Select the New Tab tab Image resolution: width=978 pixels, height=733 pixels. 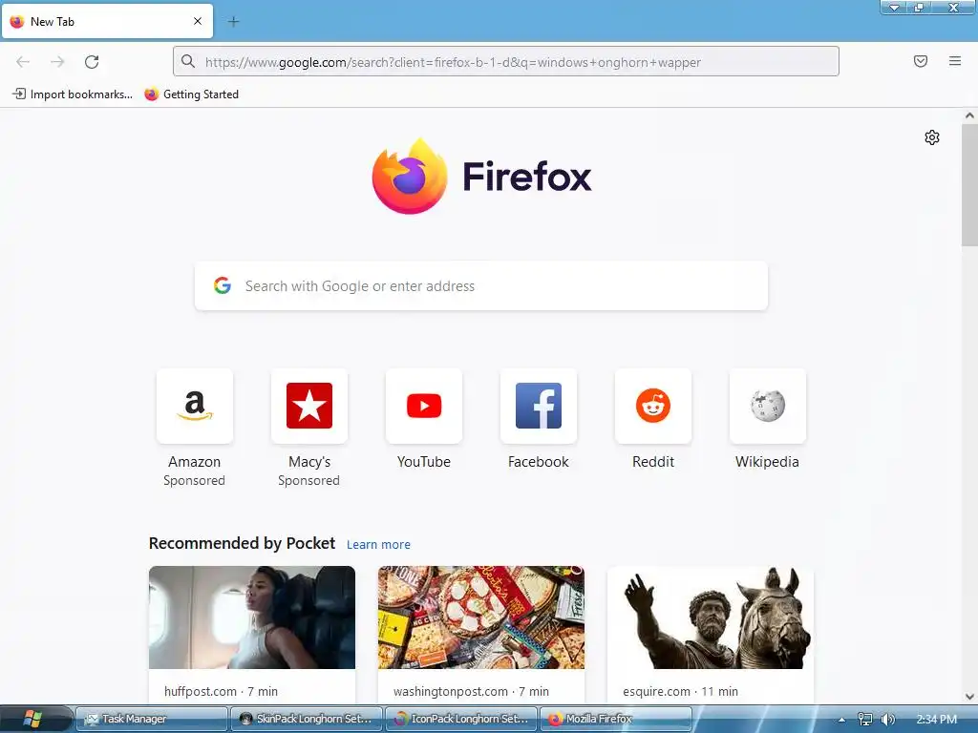click(107, 21)
